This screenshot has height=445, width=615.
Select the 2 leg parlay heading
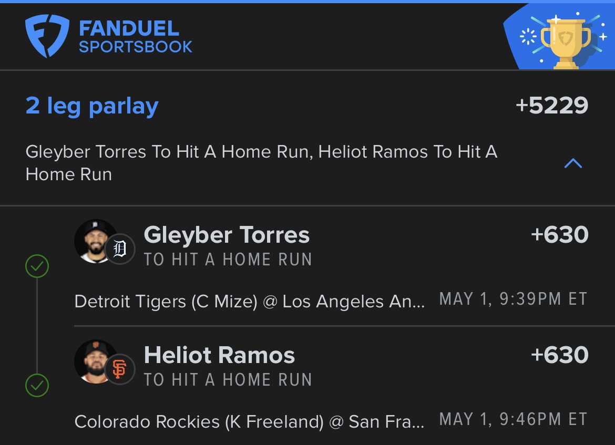(x=92, y=106)
